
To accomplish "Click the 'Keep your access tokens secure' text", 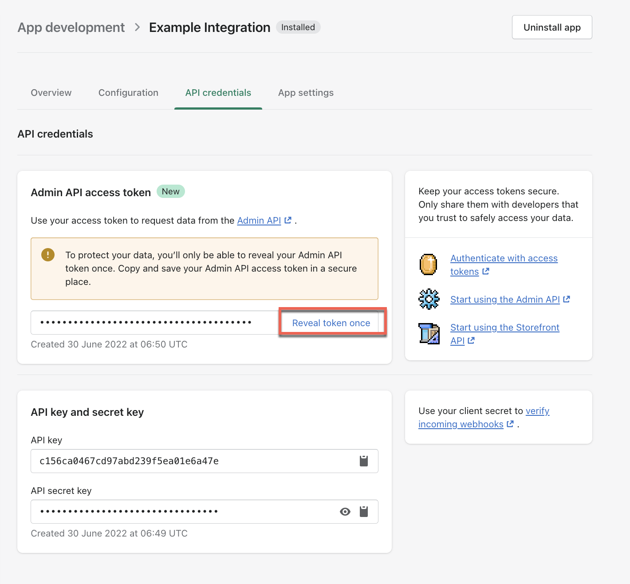I will [x=488, y=191].
